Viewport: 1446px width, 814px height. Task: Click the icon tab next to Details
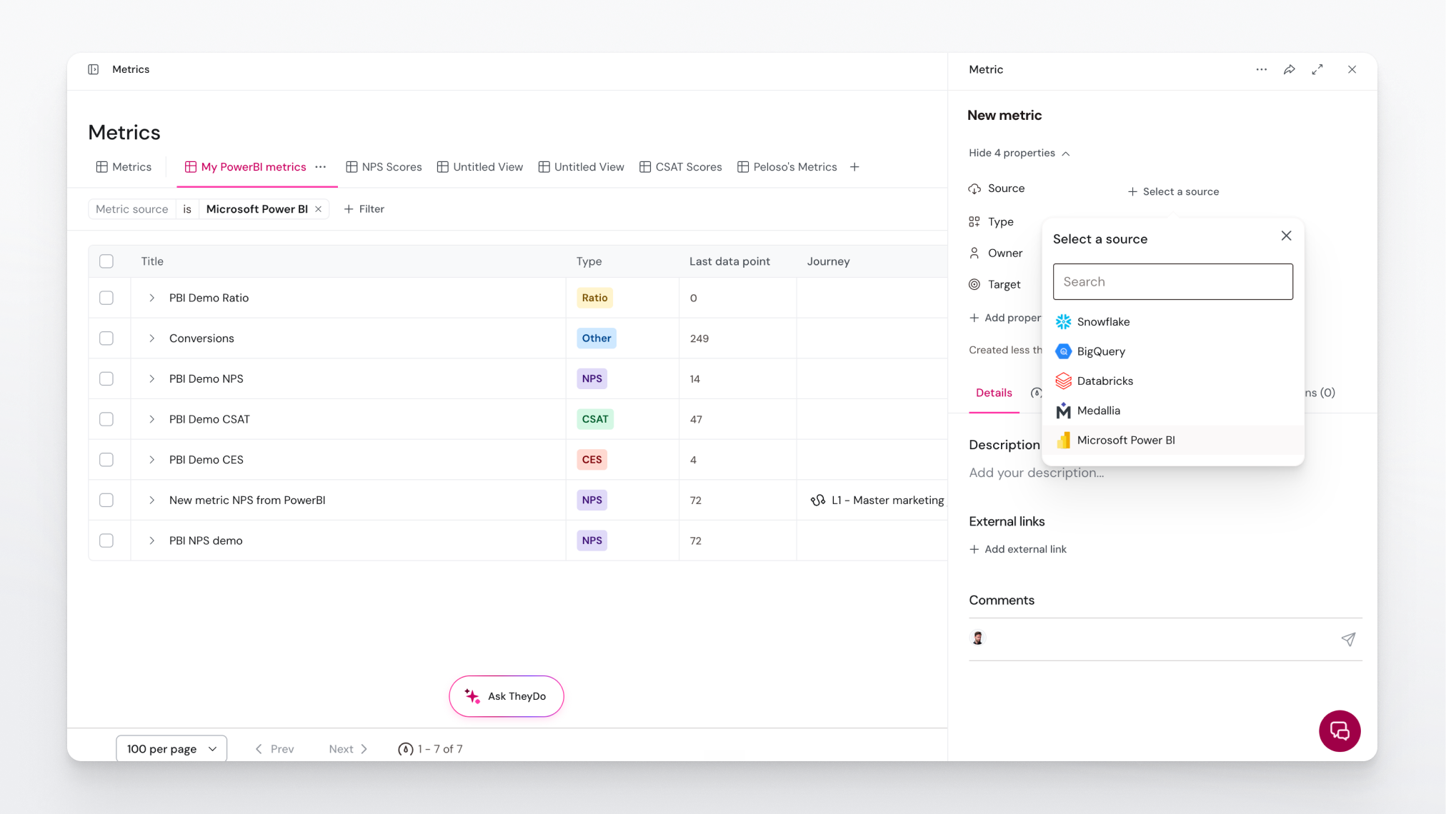(1036, 393)
